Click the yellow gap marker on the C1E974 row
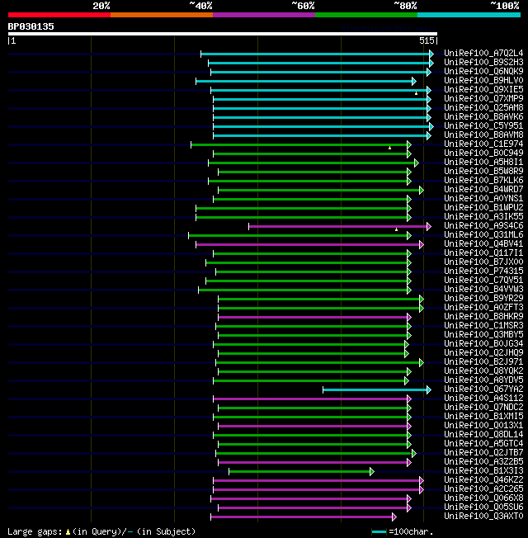 (x=389, y=148)
